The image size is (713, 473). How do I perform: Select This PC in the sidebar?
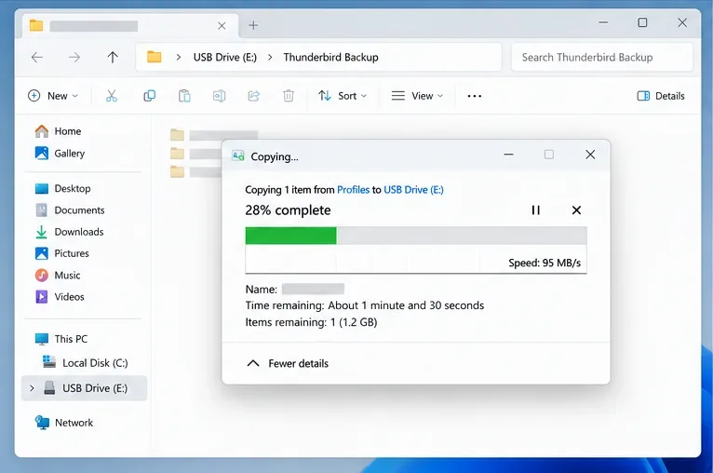[61, 339]
